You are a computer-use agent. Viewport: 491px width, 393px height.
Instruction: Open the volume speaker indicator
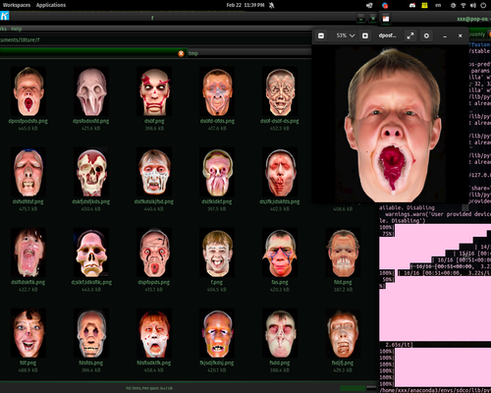pyautogui.click(x=473, y=5)
